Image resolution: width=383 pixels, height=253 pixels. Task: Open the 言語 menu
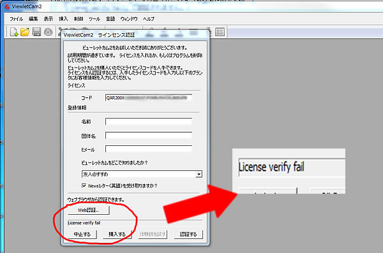pyautogui.click(x=110, y=19)
